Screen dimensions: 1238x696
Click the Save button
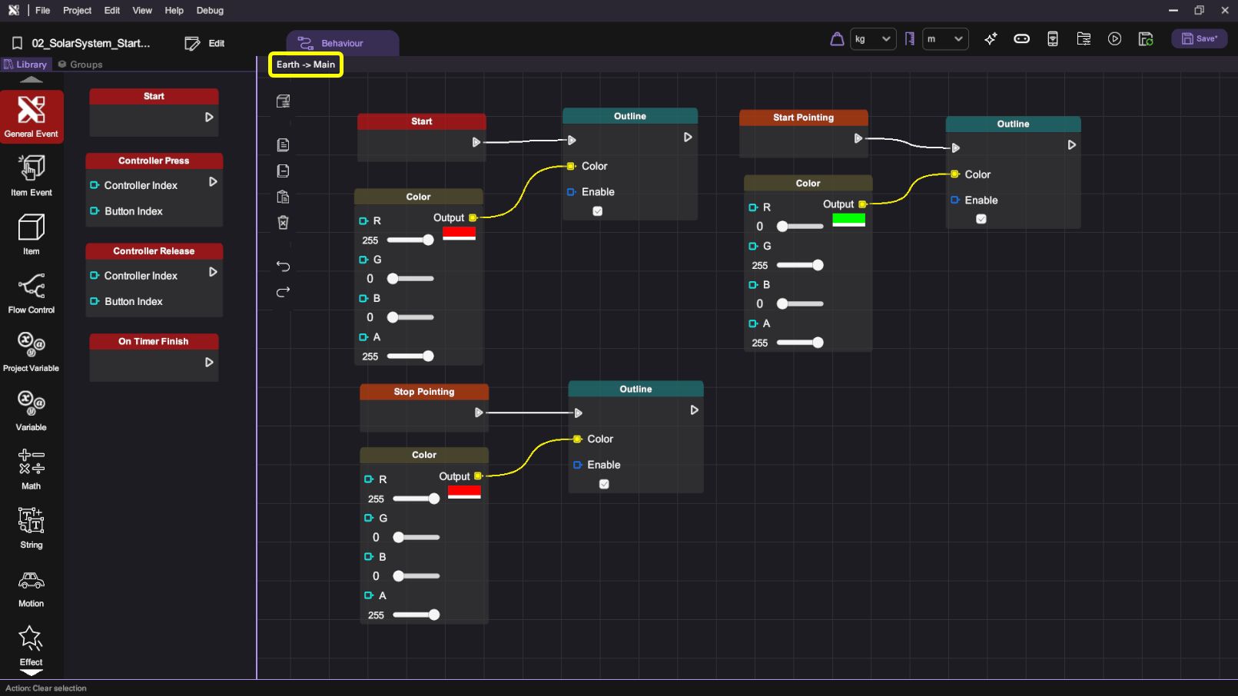click(x=1199, y=39)
